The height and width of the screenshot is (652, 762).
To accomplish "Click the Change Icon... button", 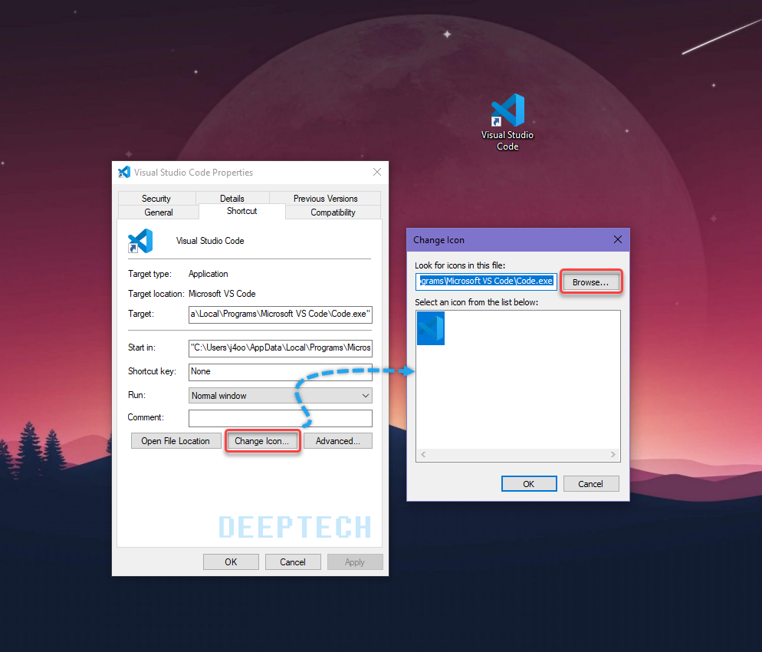I will (x=262, y=441).
